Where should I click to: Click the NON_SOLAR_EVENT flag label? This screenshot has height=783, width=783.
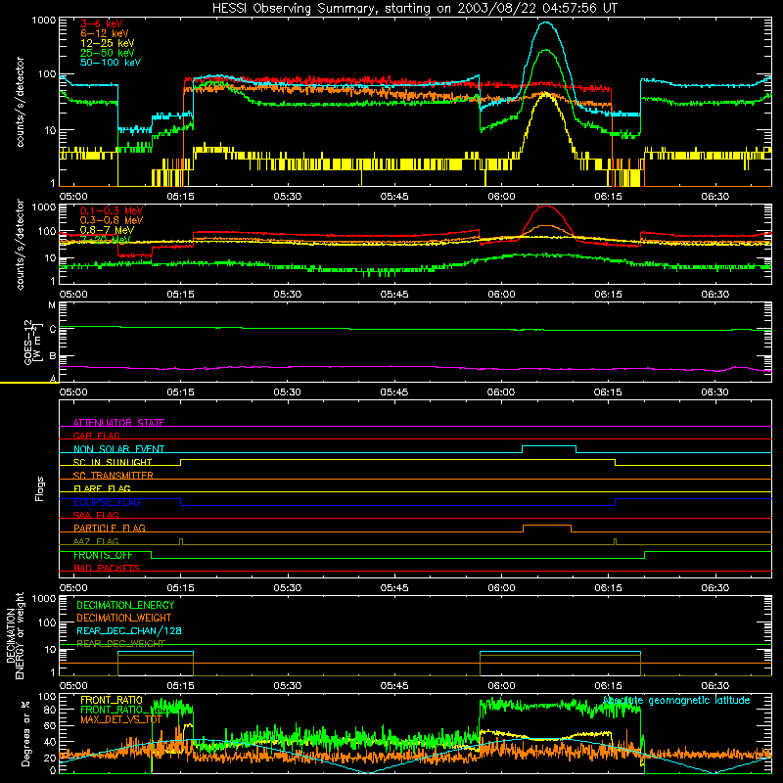[118, 449]
